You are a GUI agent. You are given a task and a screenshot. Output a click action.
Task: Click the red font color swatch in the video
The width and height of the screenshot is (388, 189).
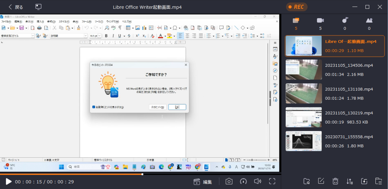click(160, 36)
